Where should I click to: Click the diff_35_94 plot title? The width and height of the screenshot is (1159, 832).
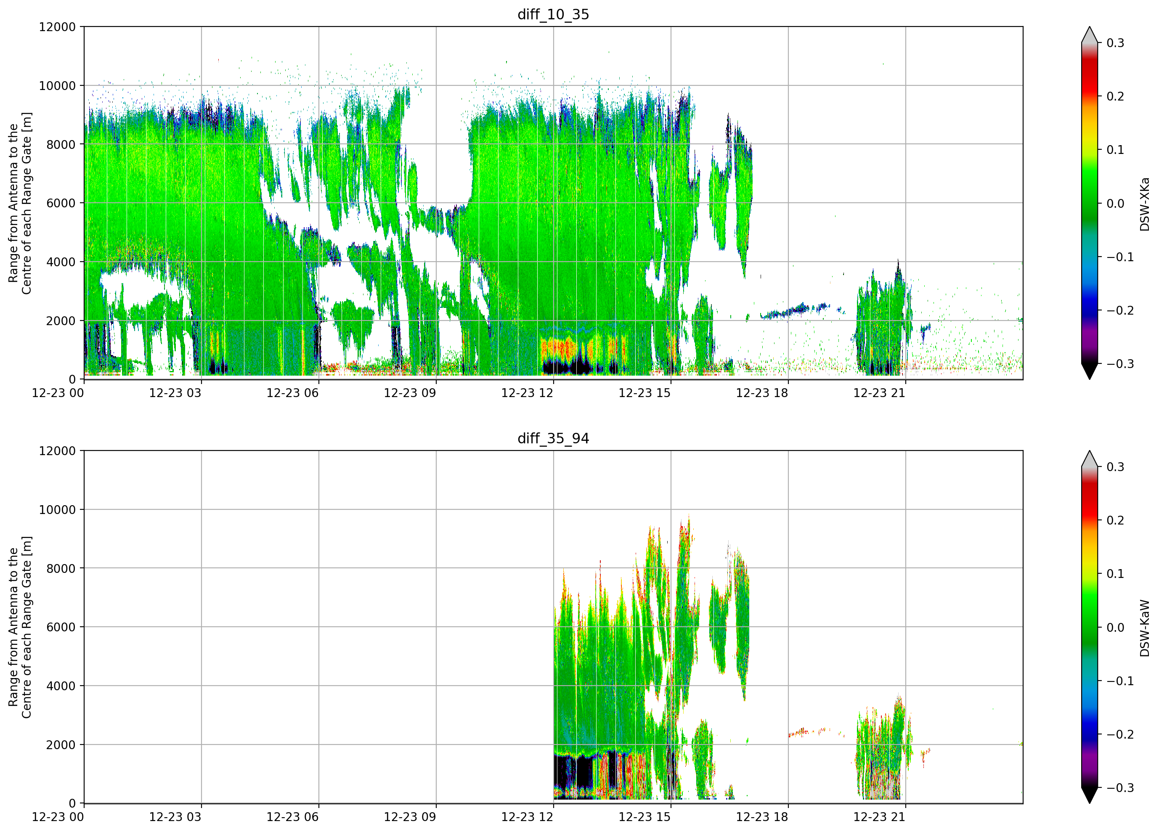pyautogui.click(x=553, y=438)
